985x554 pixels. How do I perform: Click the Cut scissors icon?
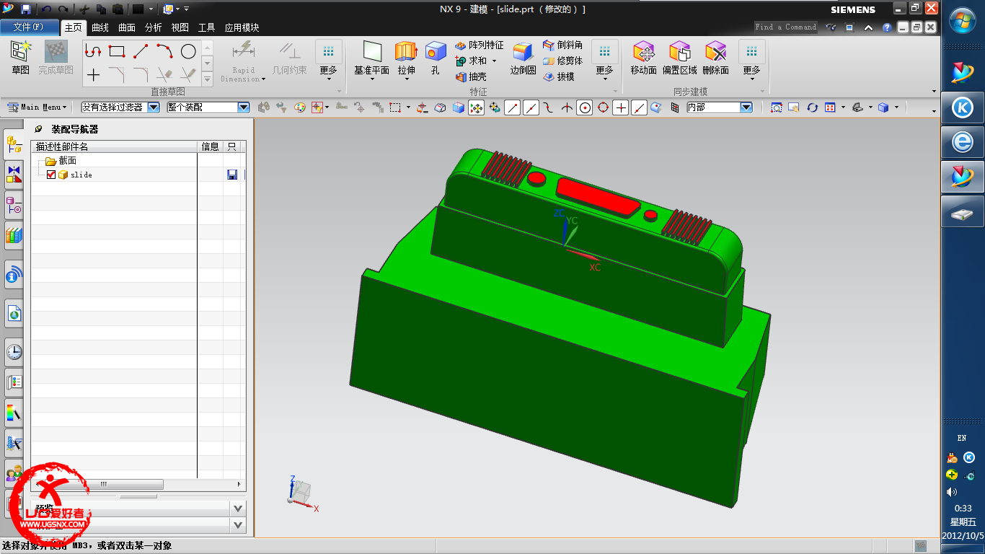(84, 9)
